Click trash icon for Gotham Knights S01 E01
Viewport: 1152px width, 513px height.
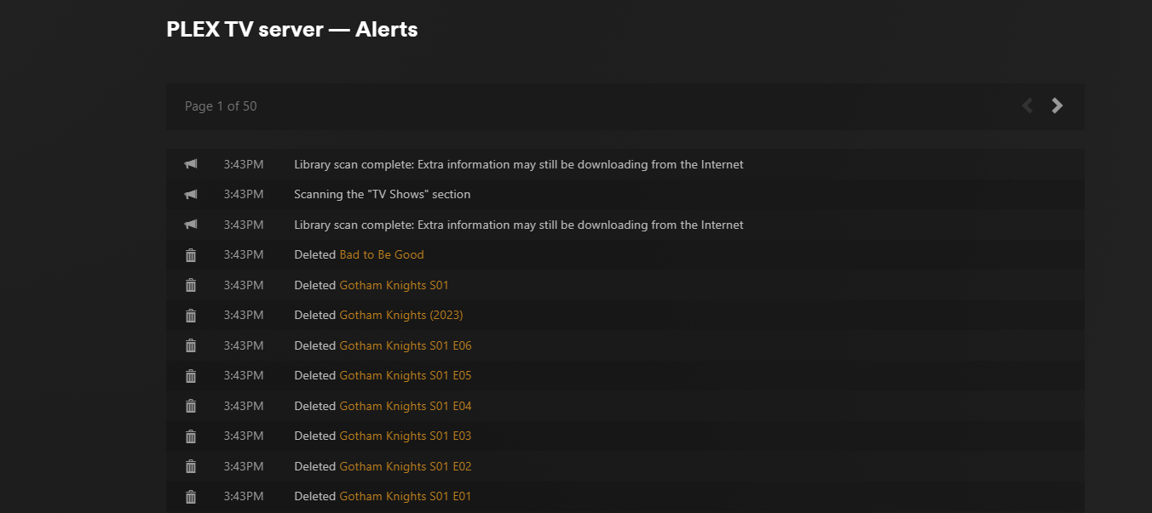coord(191,497)
